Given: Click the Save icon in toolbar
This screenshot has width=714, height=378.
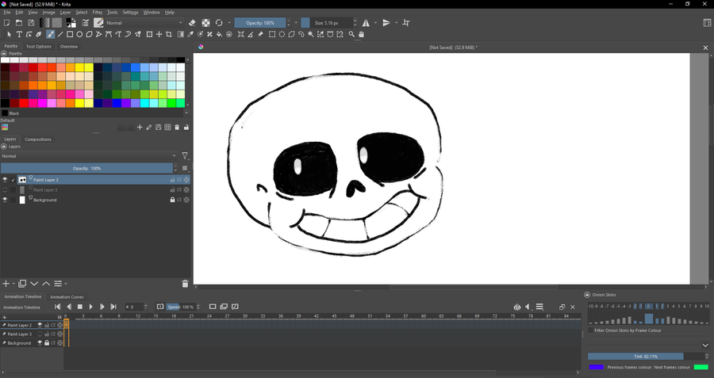Looking at the screenshot, I should click(x=31, y=23).
